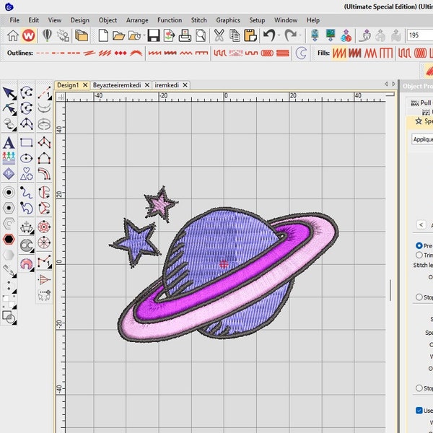Switch to the Beyazteeiremkedi tab
This screenshot has height=433, width=433.
click(117, 85)
